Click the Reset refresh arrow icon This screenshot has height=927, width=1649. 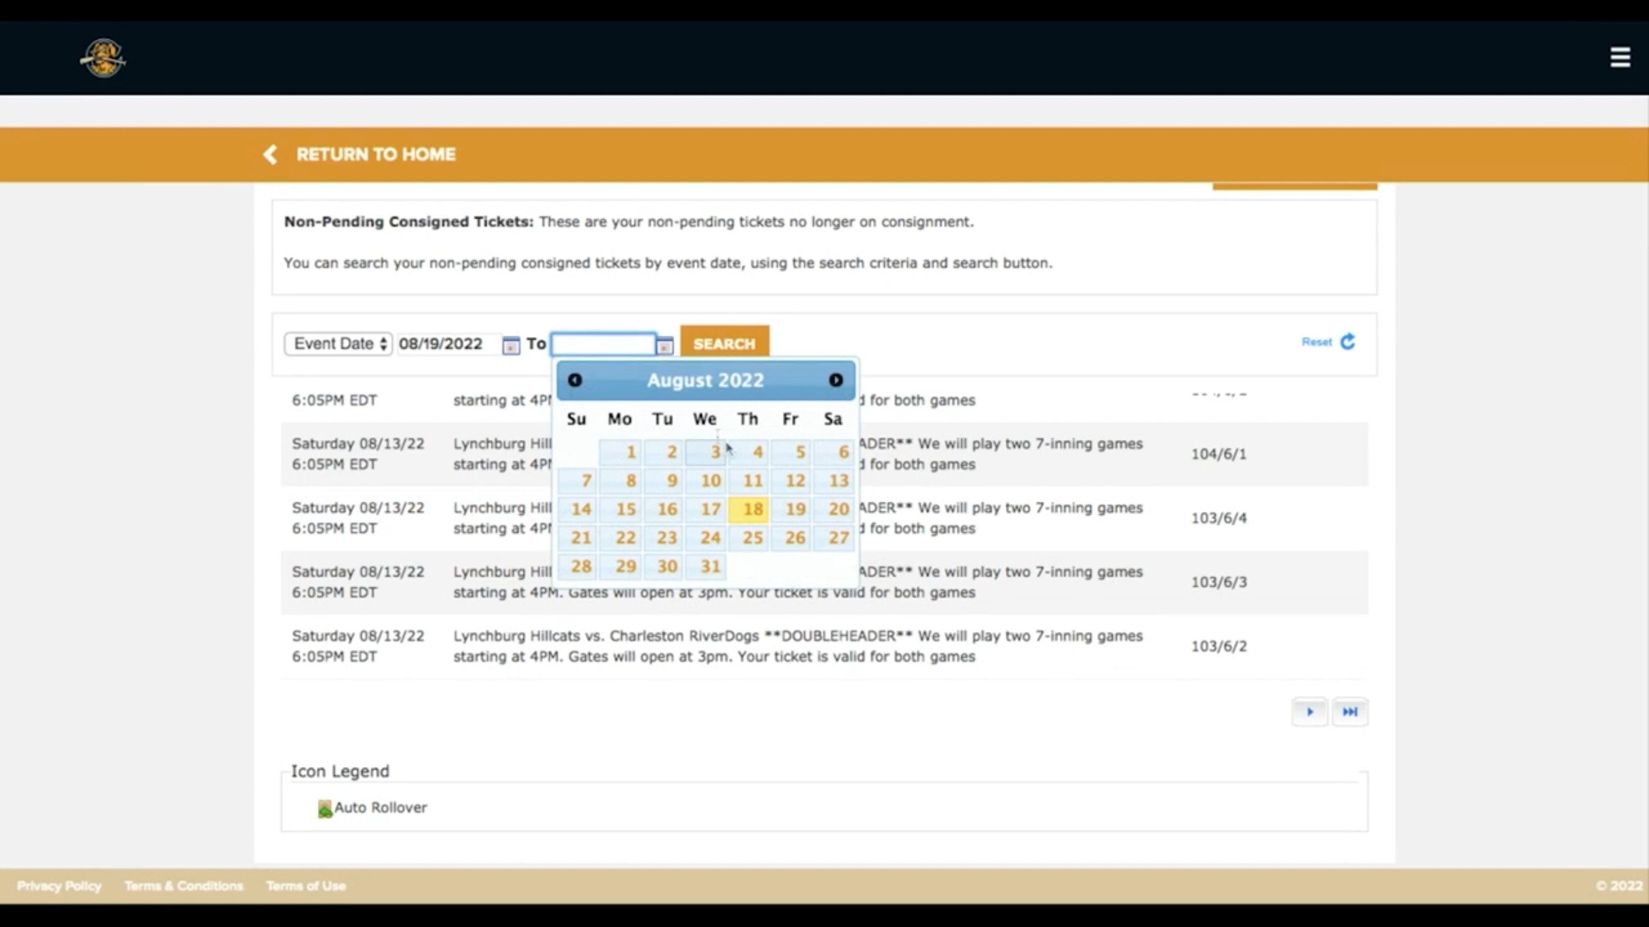(1347, 342)
